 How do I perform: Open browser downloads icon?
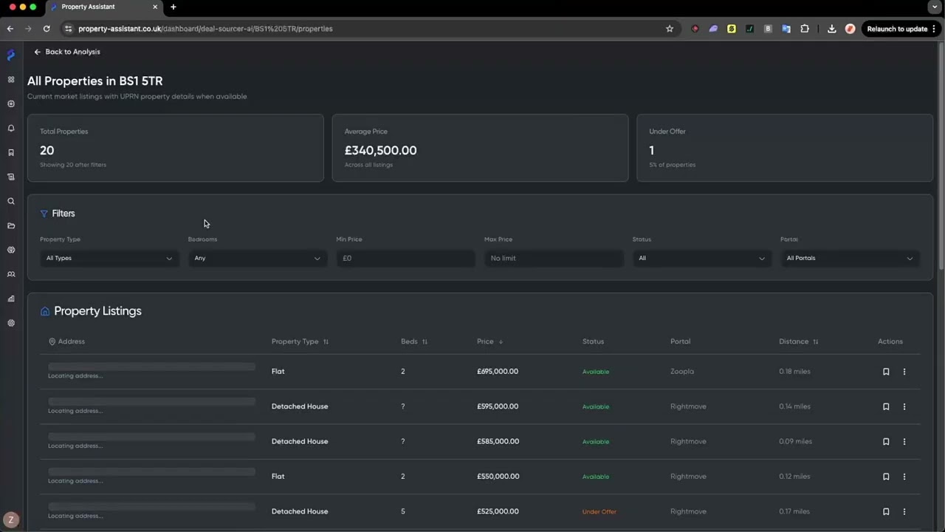[x=832, y=29]
